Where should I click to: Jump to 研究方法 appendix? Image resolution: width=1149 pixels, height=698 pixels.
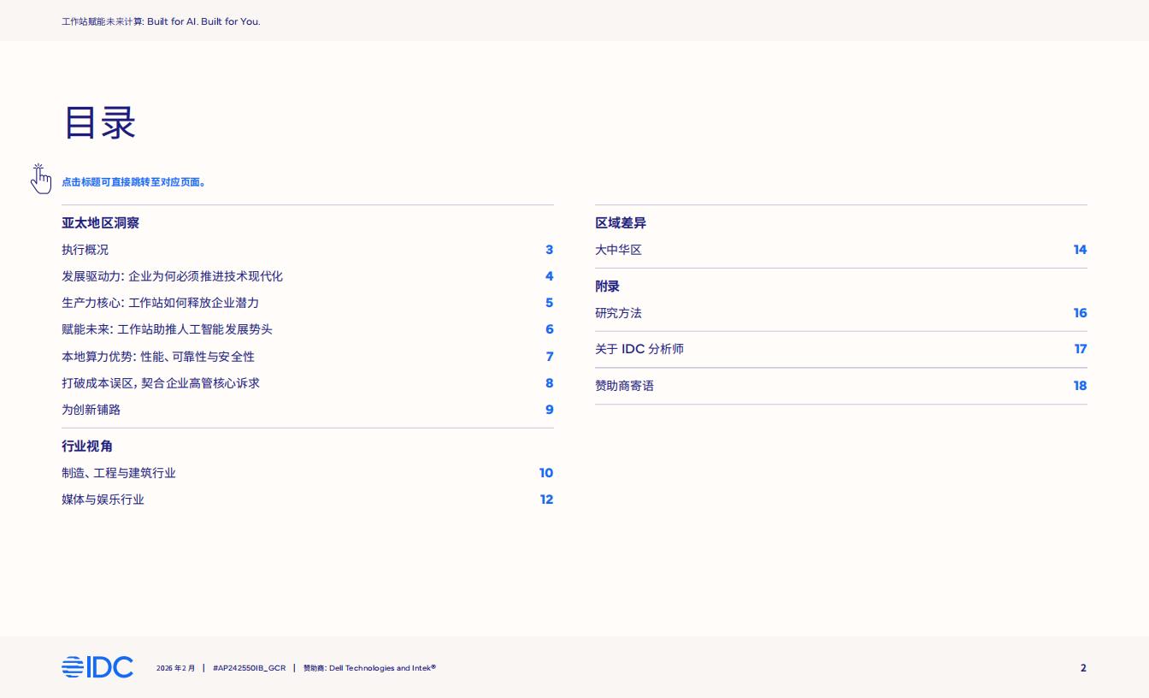click(618, 313)
